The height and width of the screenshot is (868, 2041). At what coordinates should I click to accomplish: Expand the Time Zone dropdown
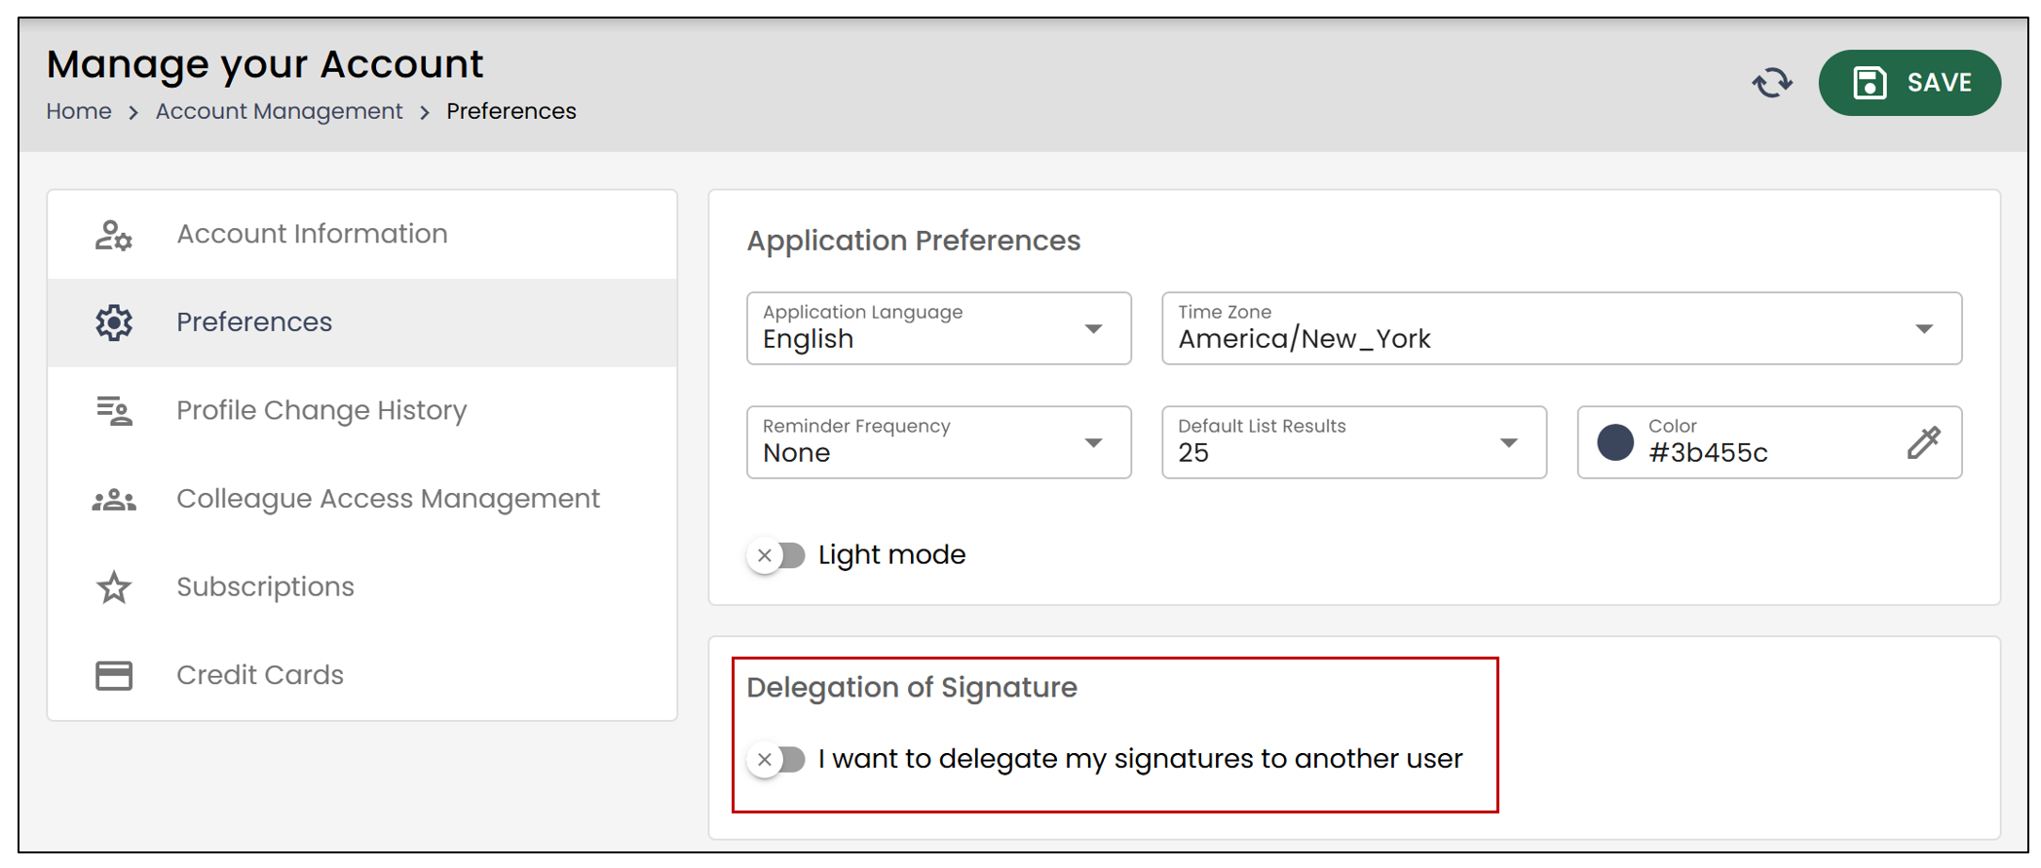[x=1562, y=328]
